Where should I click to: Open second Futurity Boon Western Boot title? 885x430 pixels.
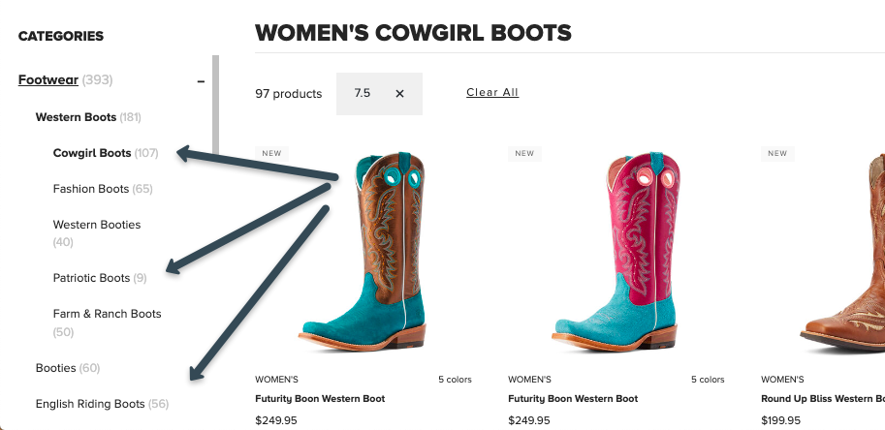[573, 399]
